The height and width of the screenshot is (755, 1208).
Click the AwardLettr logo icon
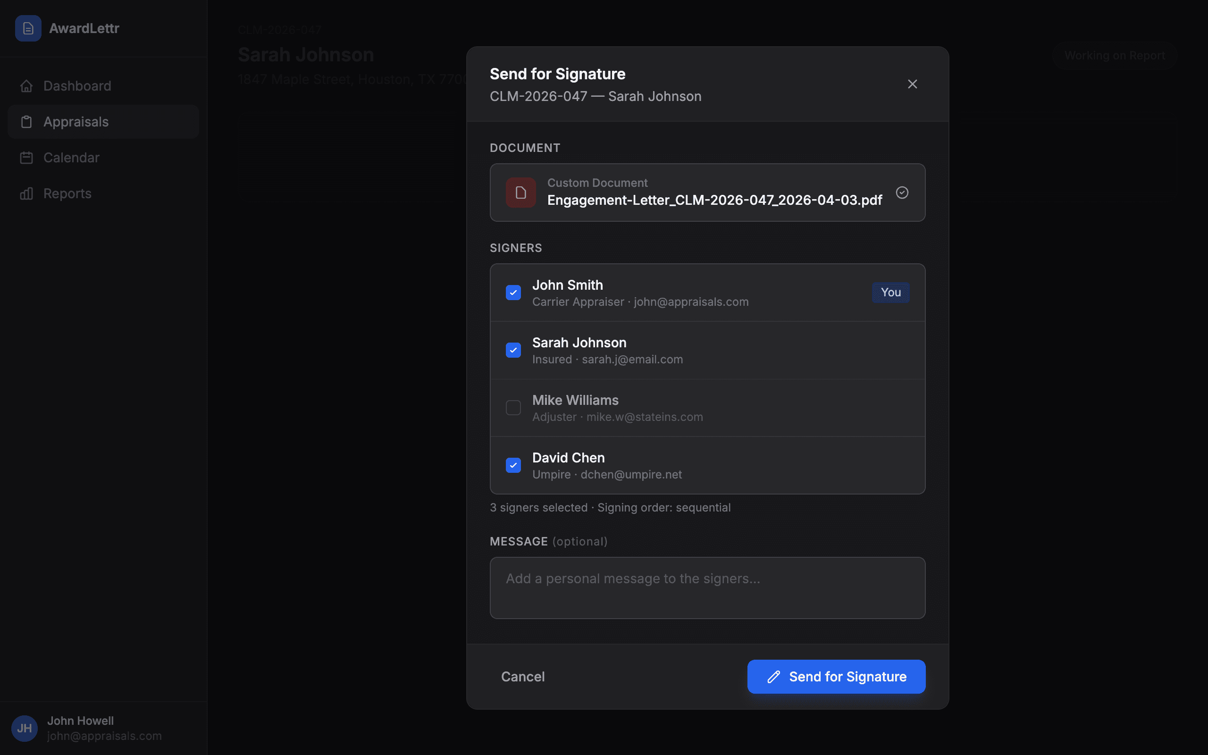coord(28,28)
